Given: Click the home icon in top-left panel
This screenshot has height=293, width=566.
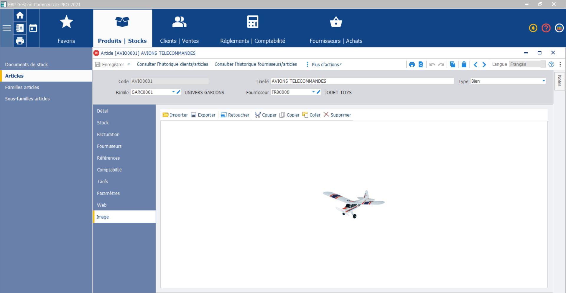Looking at the screenshot, I should coord(20,15).
